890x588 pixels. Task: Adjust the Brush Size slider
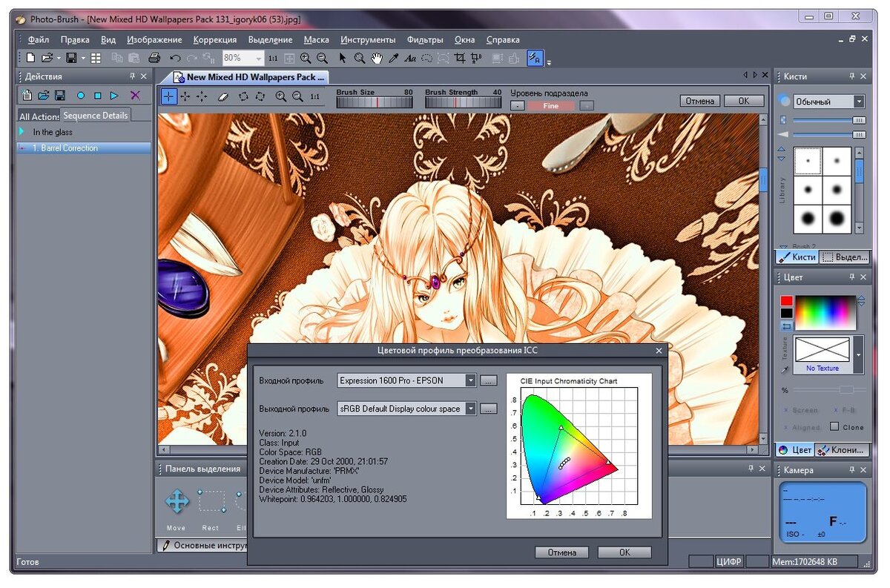(375, 103)
